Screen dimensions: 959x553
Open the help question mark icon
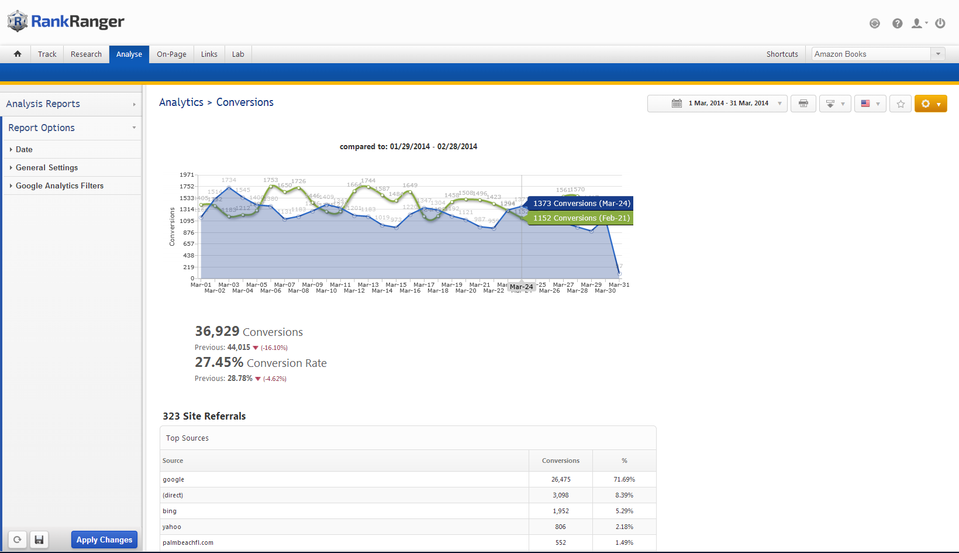click(x=897, y=23)
